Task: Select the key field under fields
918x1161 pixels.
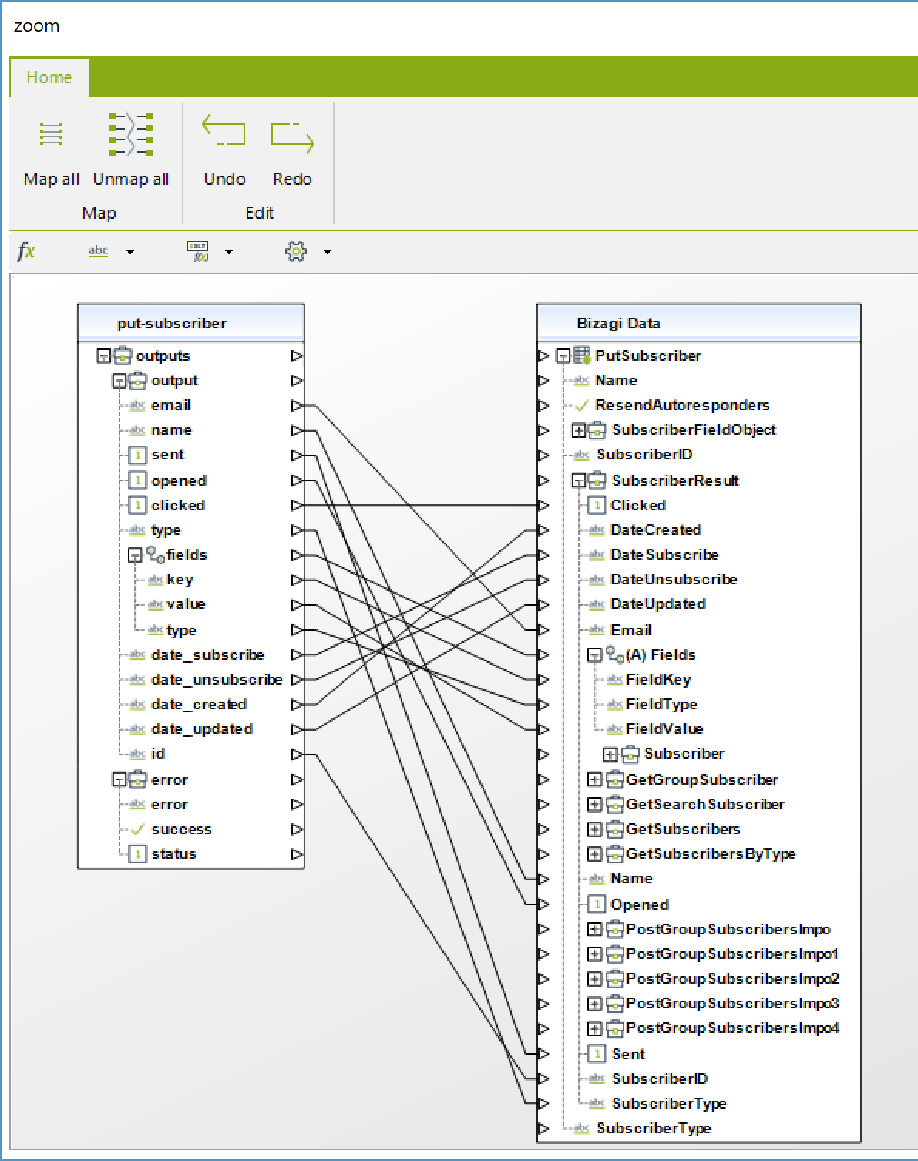Action: [180, 580]
